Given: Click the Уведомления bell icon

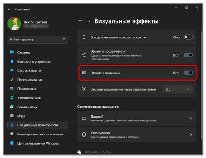Looking at the screenshot, I should click(84, 134).
